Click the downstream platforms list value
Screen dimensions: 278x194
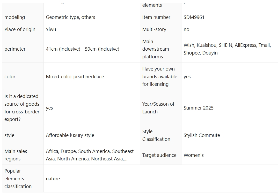[227, 49]
